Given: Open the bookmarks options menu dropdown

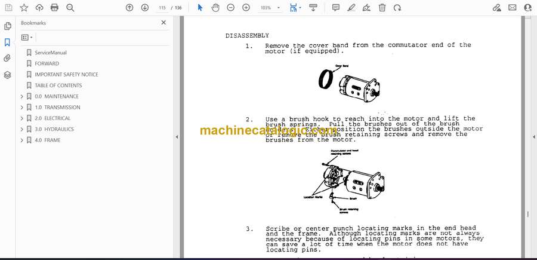Looking at the screenshot, I should coord(27,38).
